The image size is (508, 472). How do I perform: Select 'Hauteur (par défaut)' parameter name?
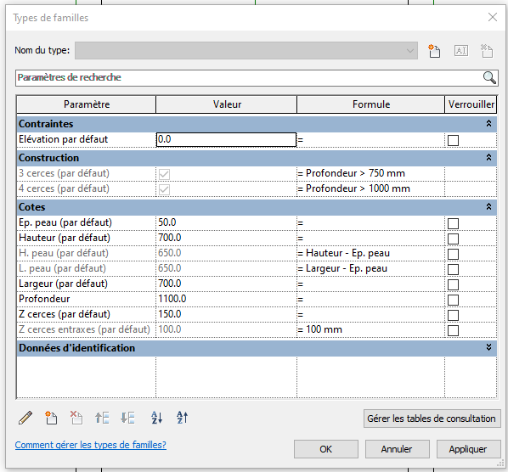coord(65,238)
